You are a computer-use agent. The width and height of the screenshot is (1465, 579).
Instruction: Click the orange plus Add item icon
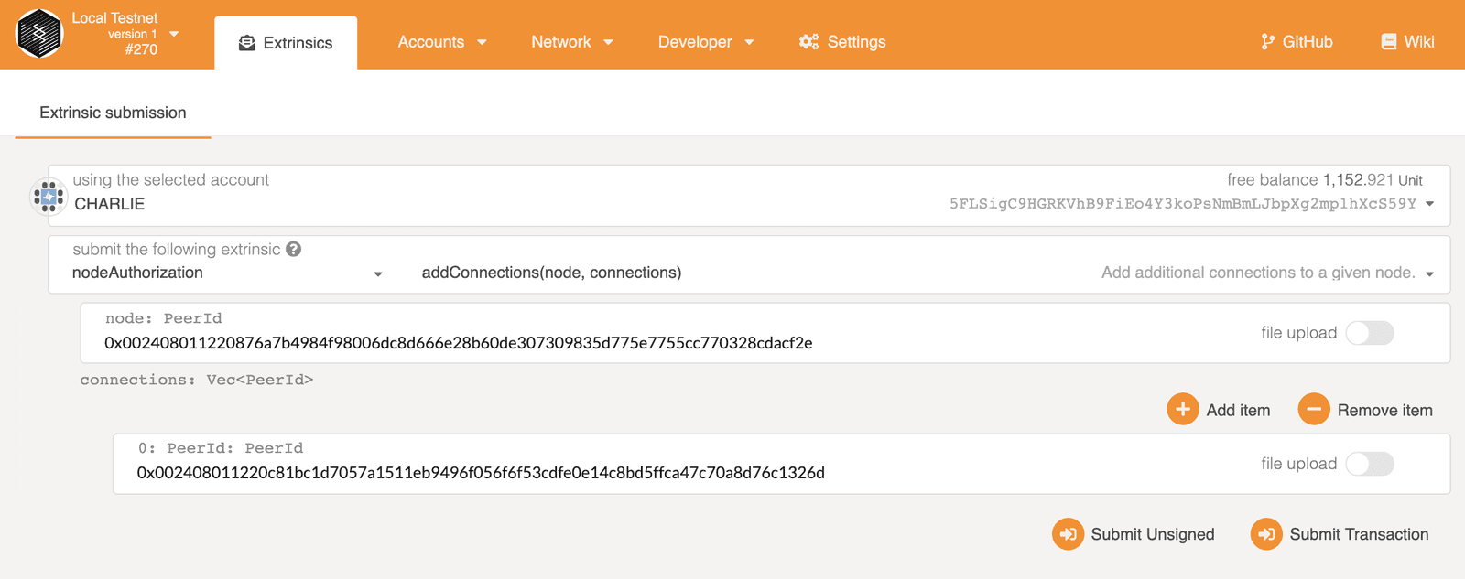coord(1182,410)
